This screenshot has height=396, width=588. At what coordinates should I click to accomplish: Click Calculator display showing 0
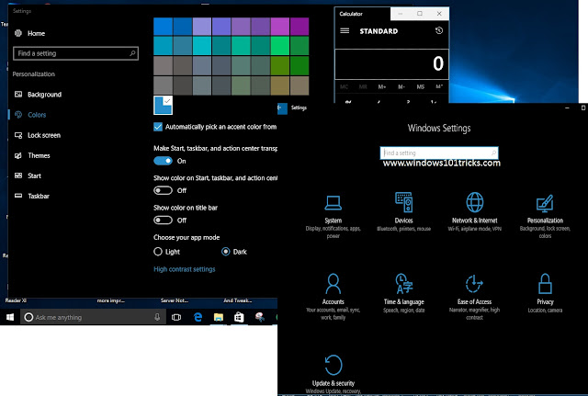[x=391, y=63]
